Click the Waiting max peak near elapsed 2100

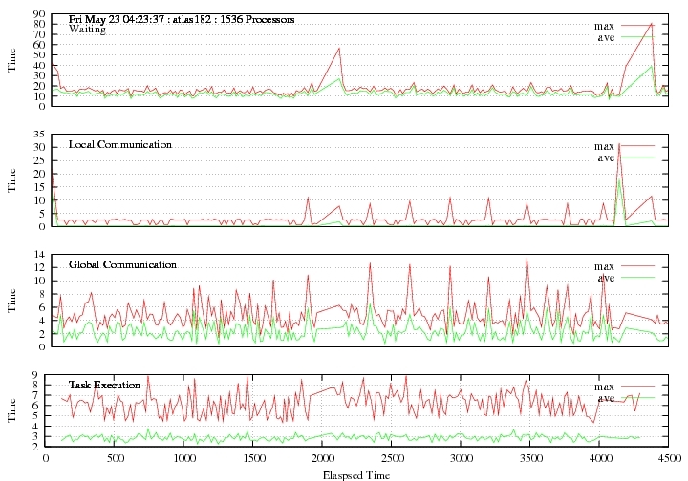tap(339, 48)
